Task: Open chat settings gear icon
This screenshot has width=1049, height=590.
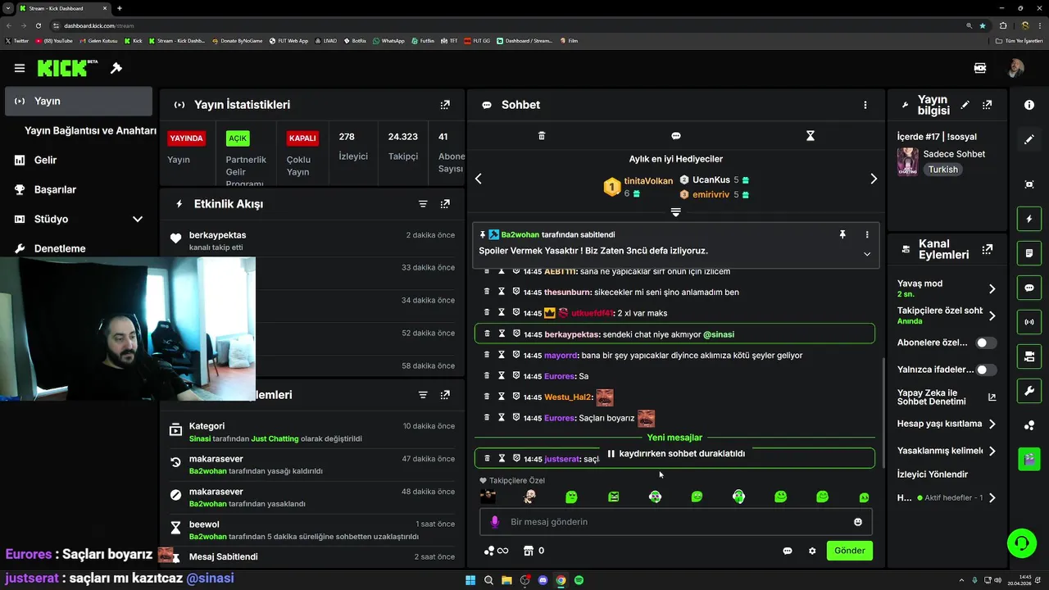Action: (x=812, y=551)
